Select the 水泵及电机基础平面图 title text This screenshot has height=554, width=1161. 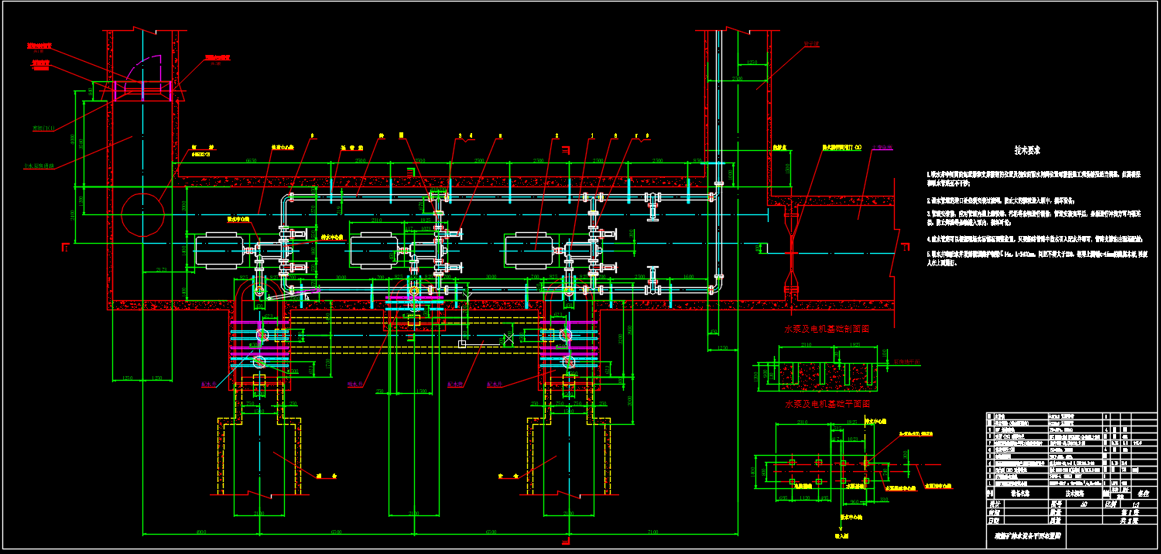pyautogui.click(x=827, y=404)
